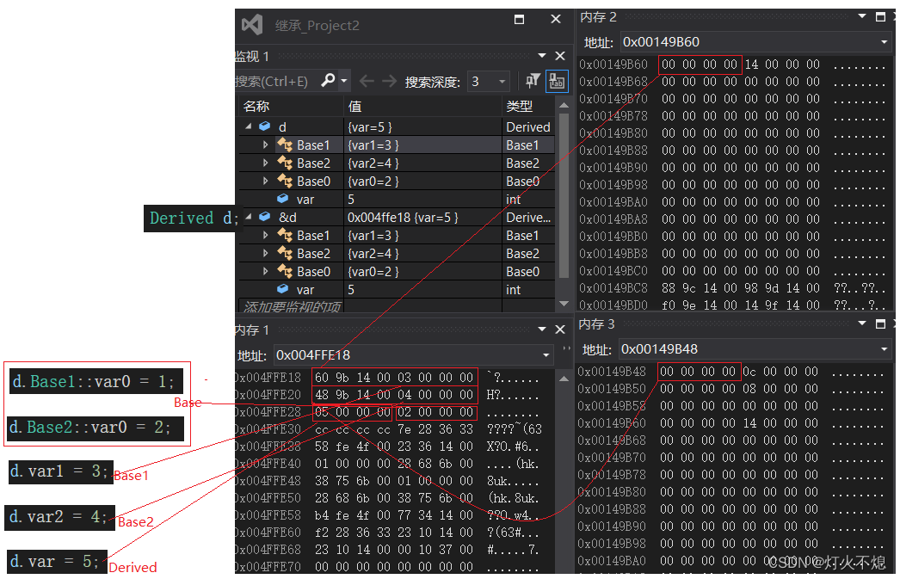Click the Base2 class icon under &d
Image resolution: width=900 pixels, height=579 pixels.
[285, 253]
